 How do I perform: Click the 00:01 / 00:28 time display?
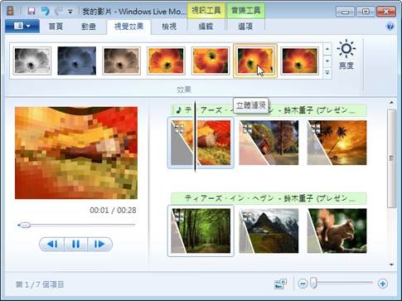(113, 211)
